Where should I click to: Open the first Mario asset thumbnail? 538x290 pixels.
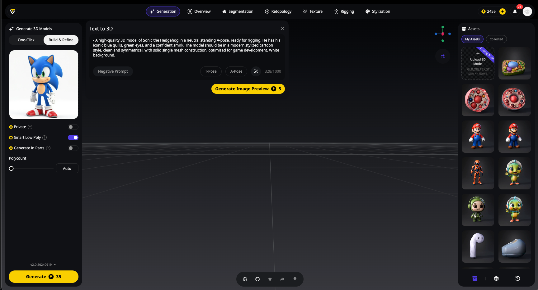coord(478,137)
